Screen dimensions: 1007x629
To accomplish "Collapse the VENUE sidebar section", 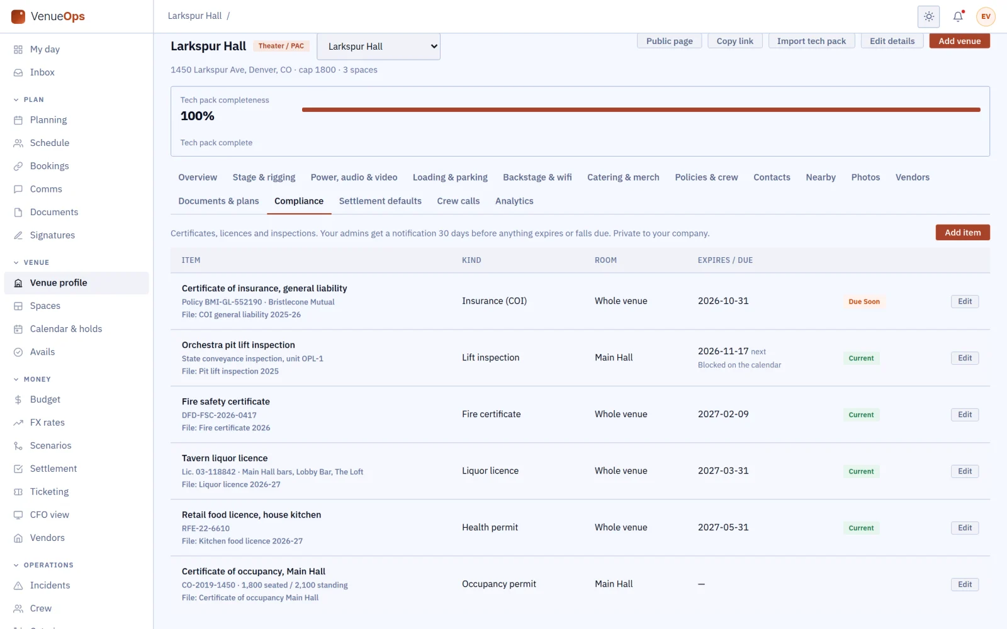I will [31, 262].
